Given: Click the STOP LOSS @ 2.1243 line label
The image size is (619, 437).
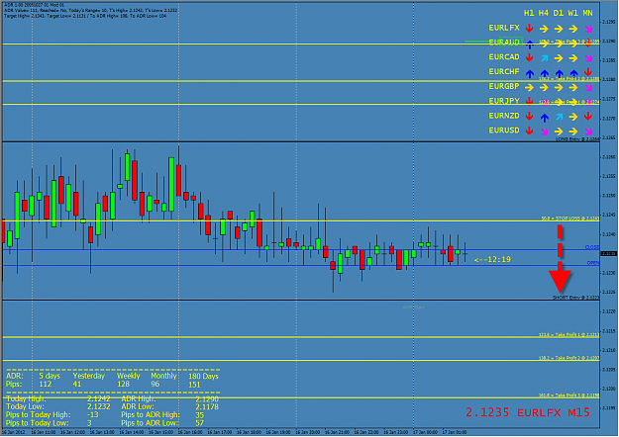Looking at the screenshot, I should click(x=570, y=218).
